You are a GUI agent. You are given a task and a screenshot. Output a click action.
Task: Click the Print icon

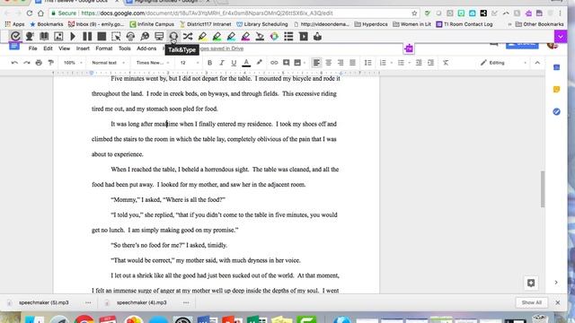39,63
